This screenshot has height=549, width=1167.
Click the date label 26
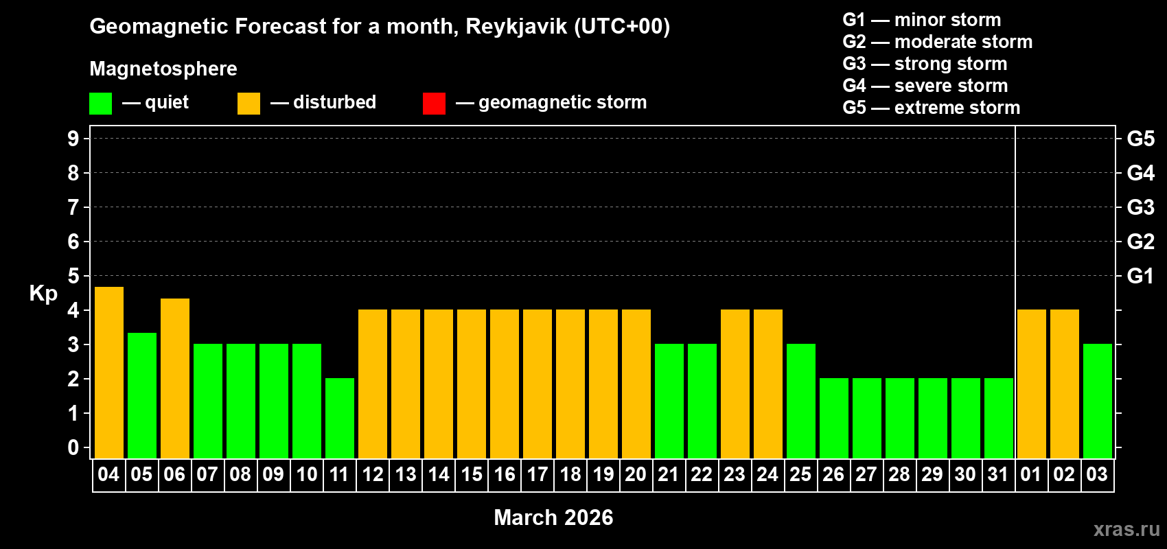(x=833, y=475)
